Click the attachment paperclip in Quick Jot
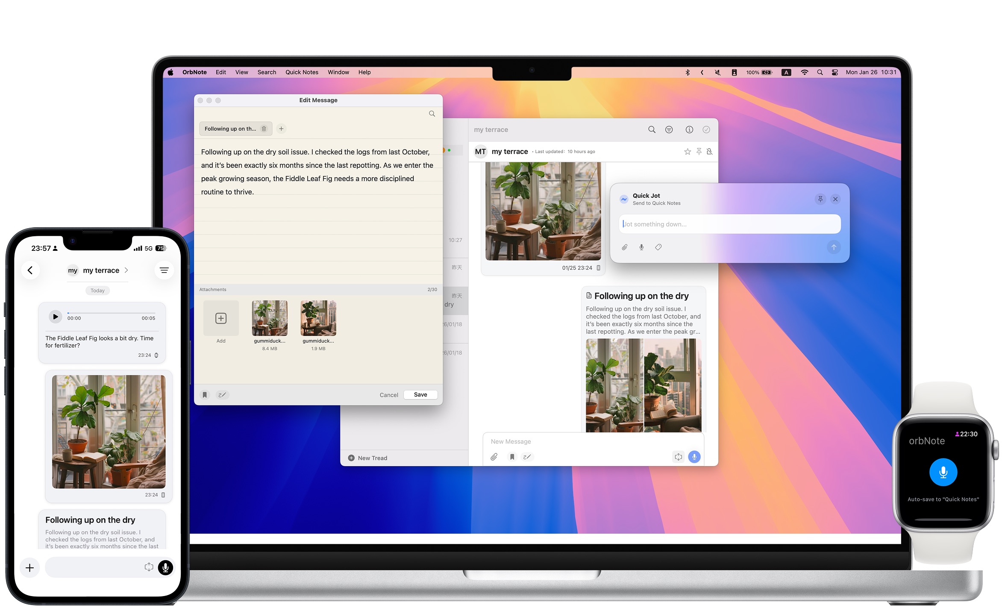1002x611 pixels. (624, 247)
